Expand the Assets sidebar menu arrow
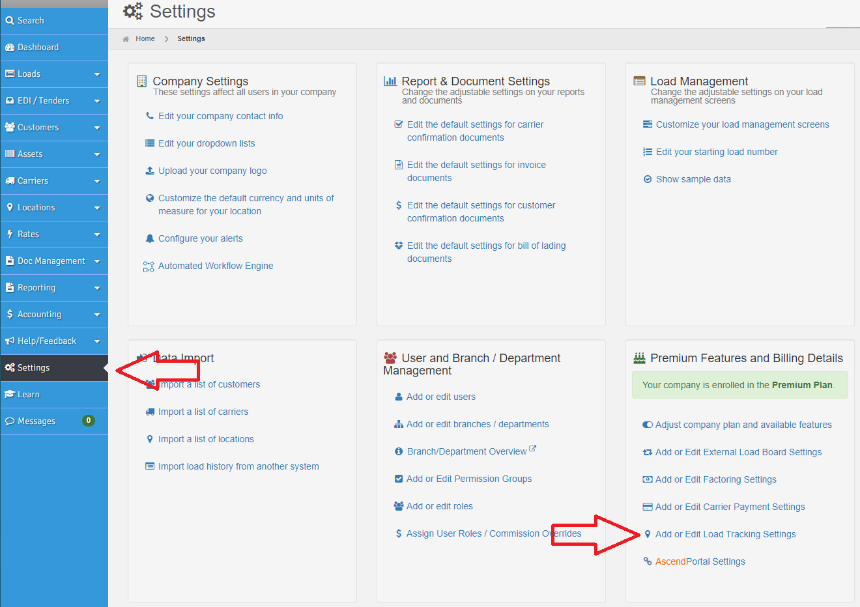 97,154
